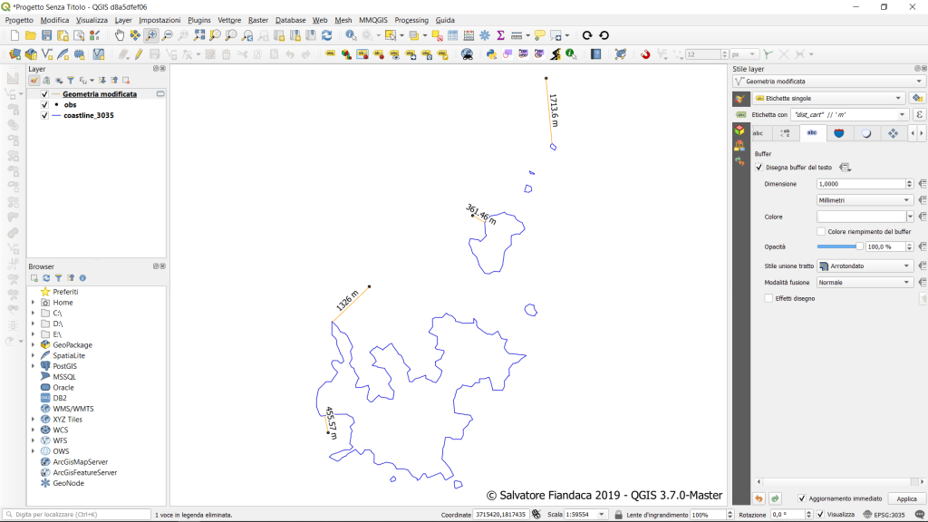
Task: Enable Effetti disegno checkbox
Action: pos(768,298)
